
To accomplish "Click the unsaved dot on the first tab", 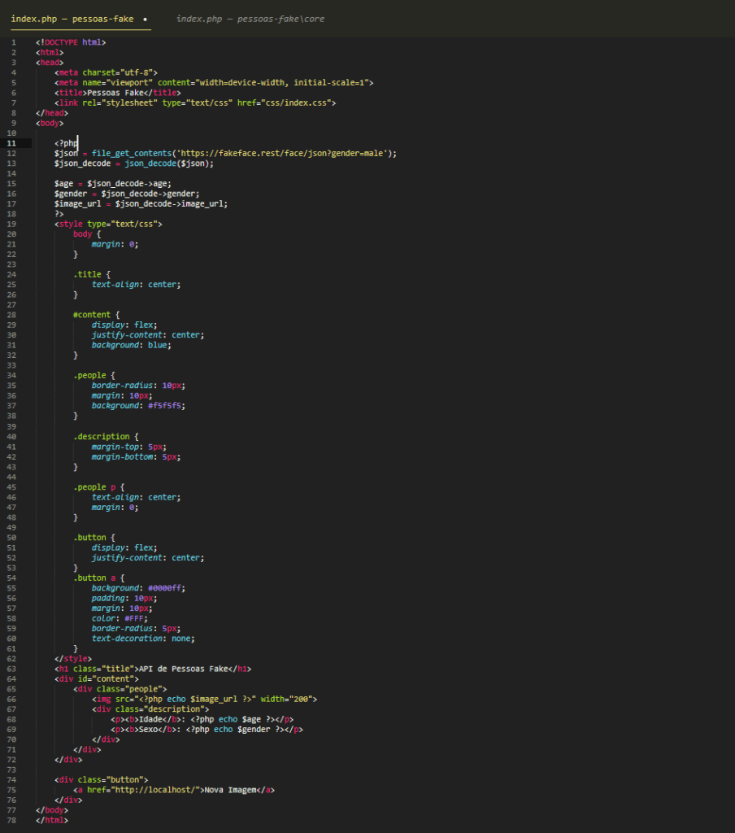I will (144, 18).
